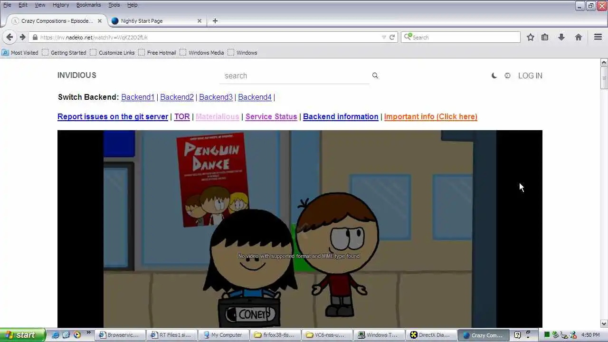
Task: Click the INVIDIOUS home link
Action: tap(77, 76)
